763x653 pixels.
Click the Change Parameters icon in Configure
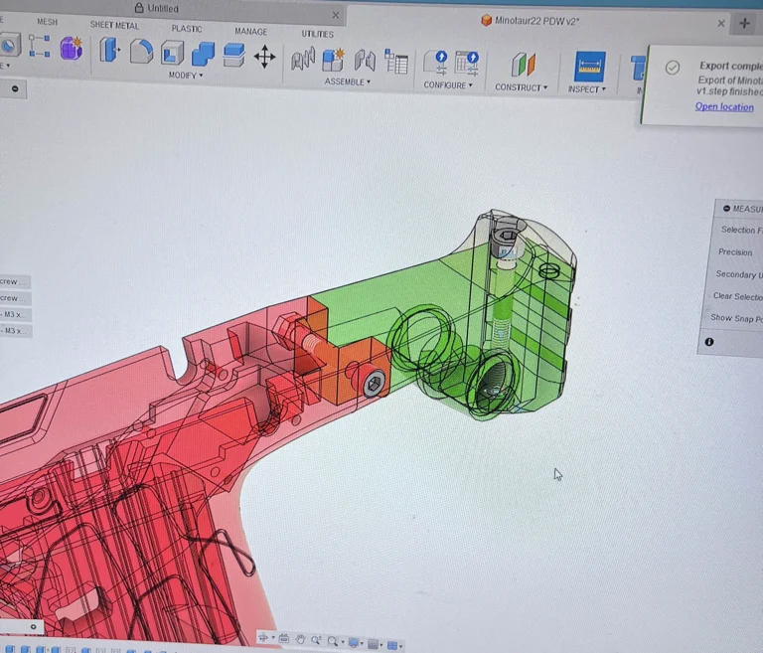[435, 63]
